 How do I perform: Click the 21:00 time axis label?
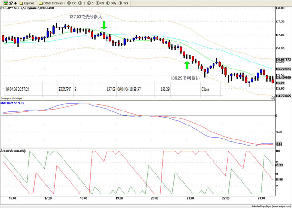190,198
